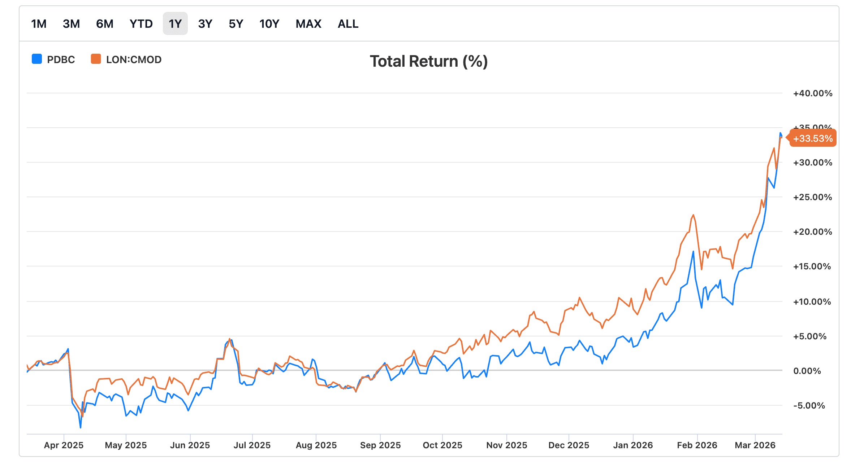
Task: Click the Sep 2025 axis label
Action: [x=380, y=445]
